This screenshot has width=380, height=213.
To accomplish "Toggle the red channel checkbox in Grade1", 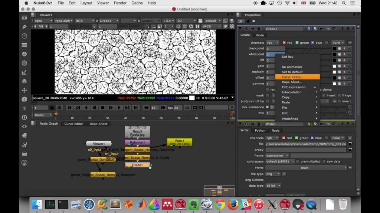I will 284,43.
